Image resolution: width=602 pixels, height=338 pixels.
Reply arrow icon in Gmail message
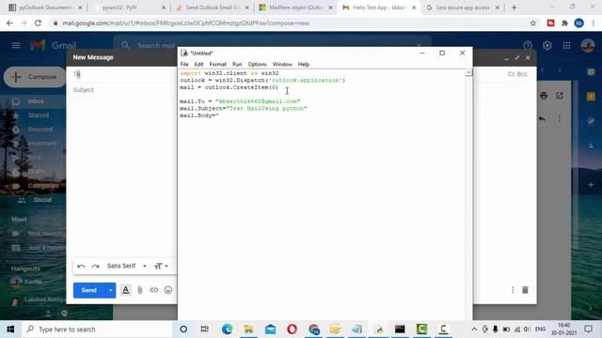(x=542, y=118)
